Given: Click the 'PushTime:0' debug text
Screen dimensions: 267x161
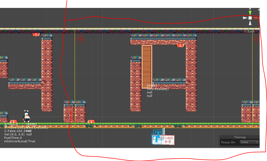Looking at the screenshot, I should pyautogui.click(x=13, y=138).
